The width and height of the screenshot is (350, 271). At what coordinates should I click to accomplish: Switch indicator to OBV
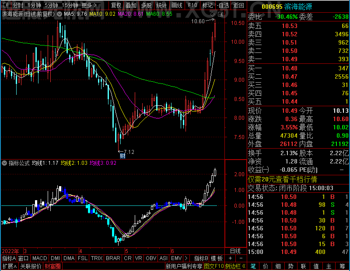(x=151, y=258)
